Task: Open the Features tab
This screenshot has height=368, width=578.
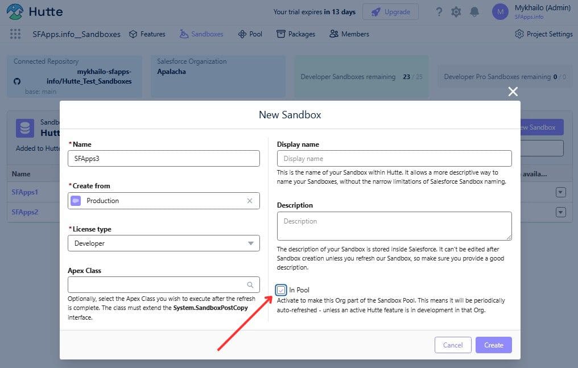Action: [x=147, y=34]
